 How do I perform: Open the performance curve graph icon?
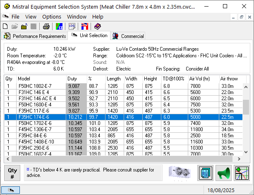(242, 173)
